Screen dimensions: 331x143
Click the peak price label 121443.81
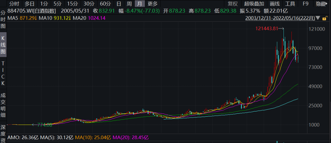click(x=267, y=28)
